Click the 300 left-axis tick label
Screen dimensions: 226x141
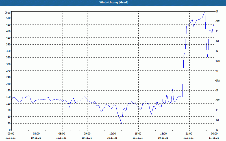pos(8,64)
